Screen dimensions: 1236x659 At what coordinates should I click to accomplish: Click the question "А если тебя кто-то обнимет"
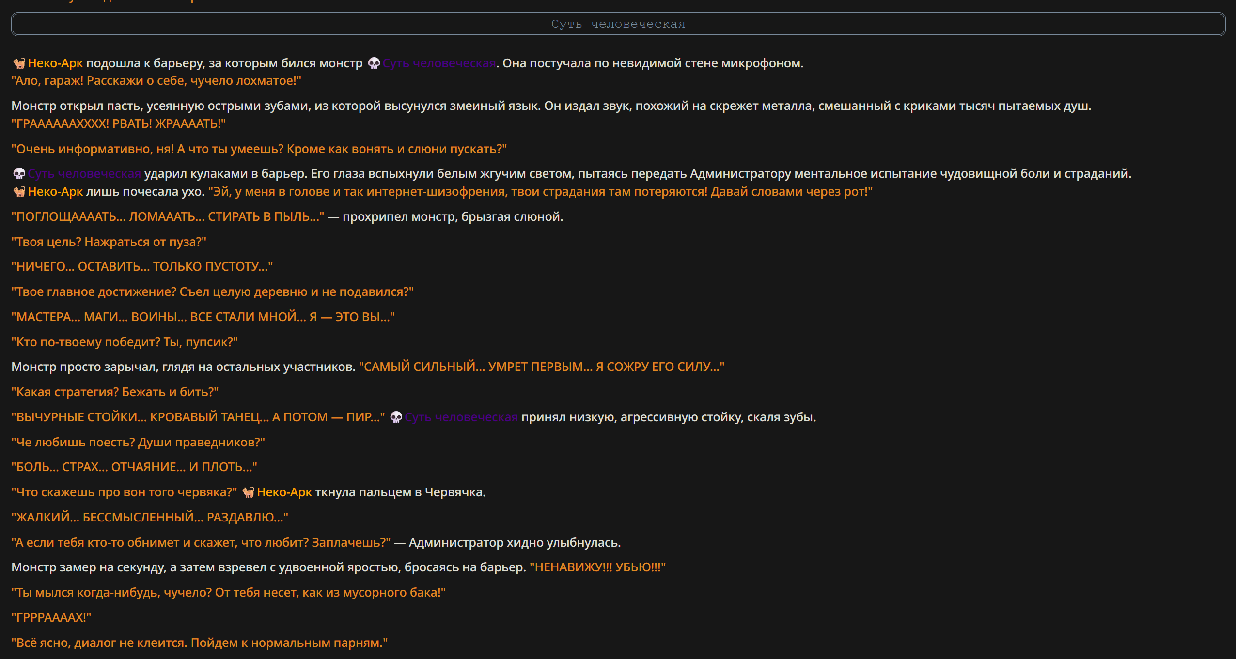[x=201, y=543]
